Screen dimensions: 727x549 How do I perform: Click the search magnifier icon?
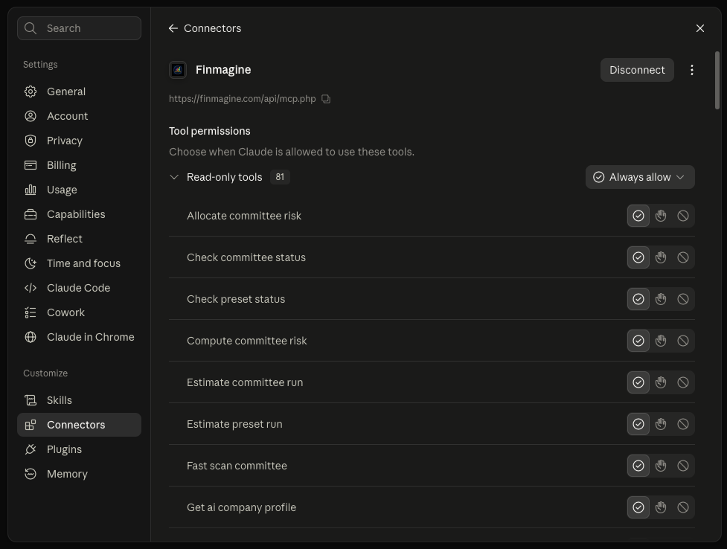(31, 28)
